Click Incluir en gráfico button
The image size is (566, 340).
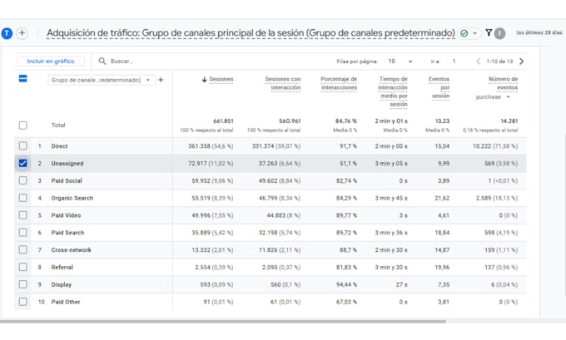51,62
